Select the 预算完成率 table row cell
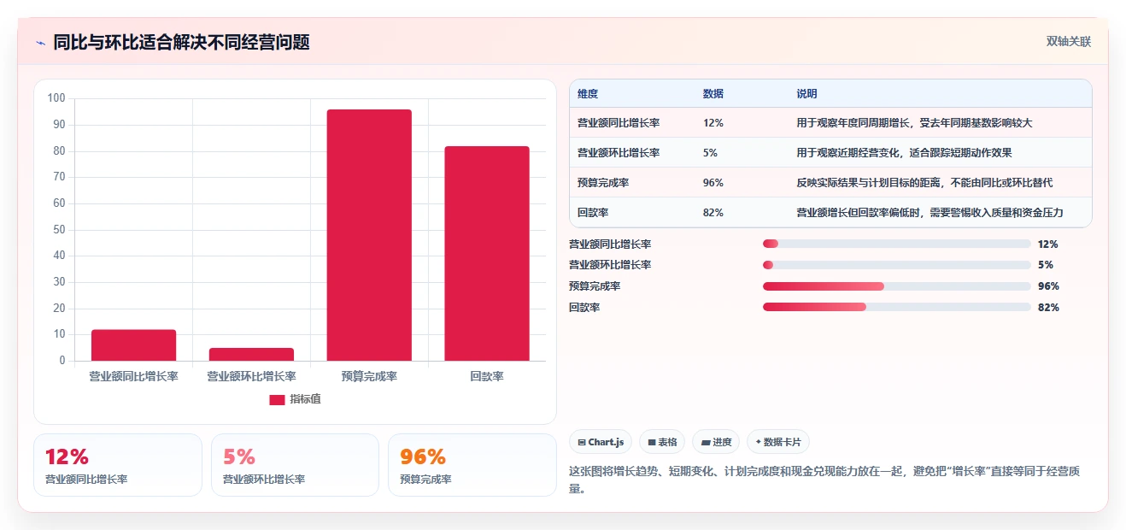The height and width of the screenshot is (530, 1126). pos(603,183)
